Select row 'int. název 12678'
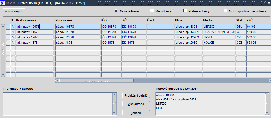Viewport: 271px width, 118px height. tap(35, 37)
